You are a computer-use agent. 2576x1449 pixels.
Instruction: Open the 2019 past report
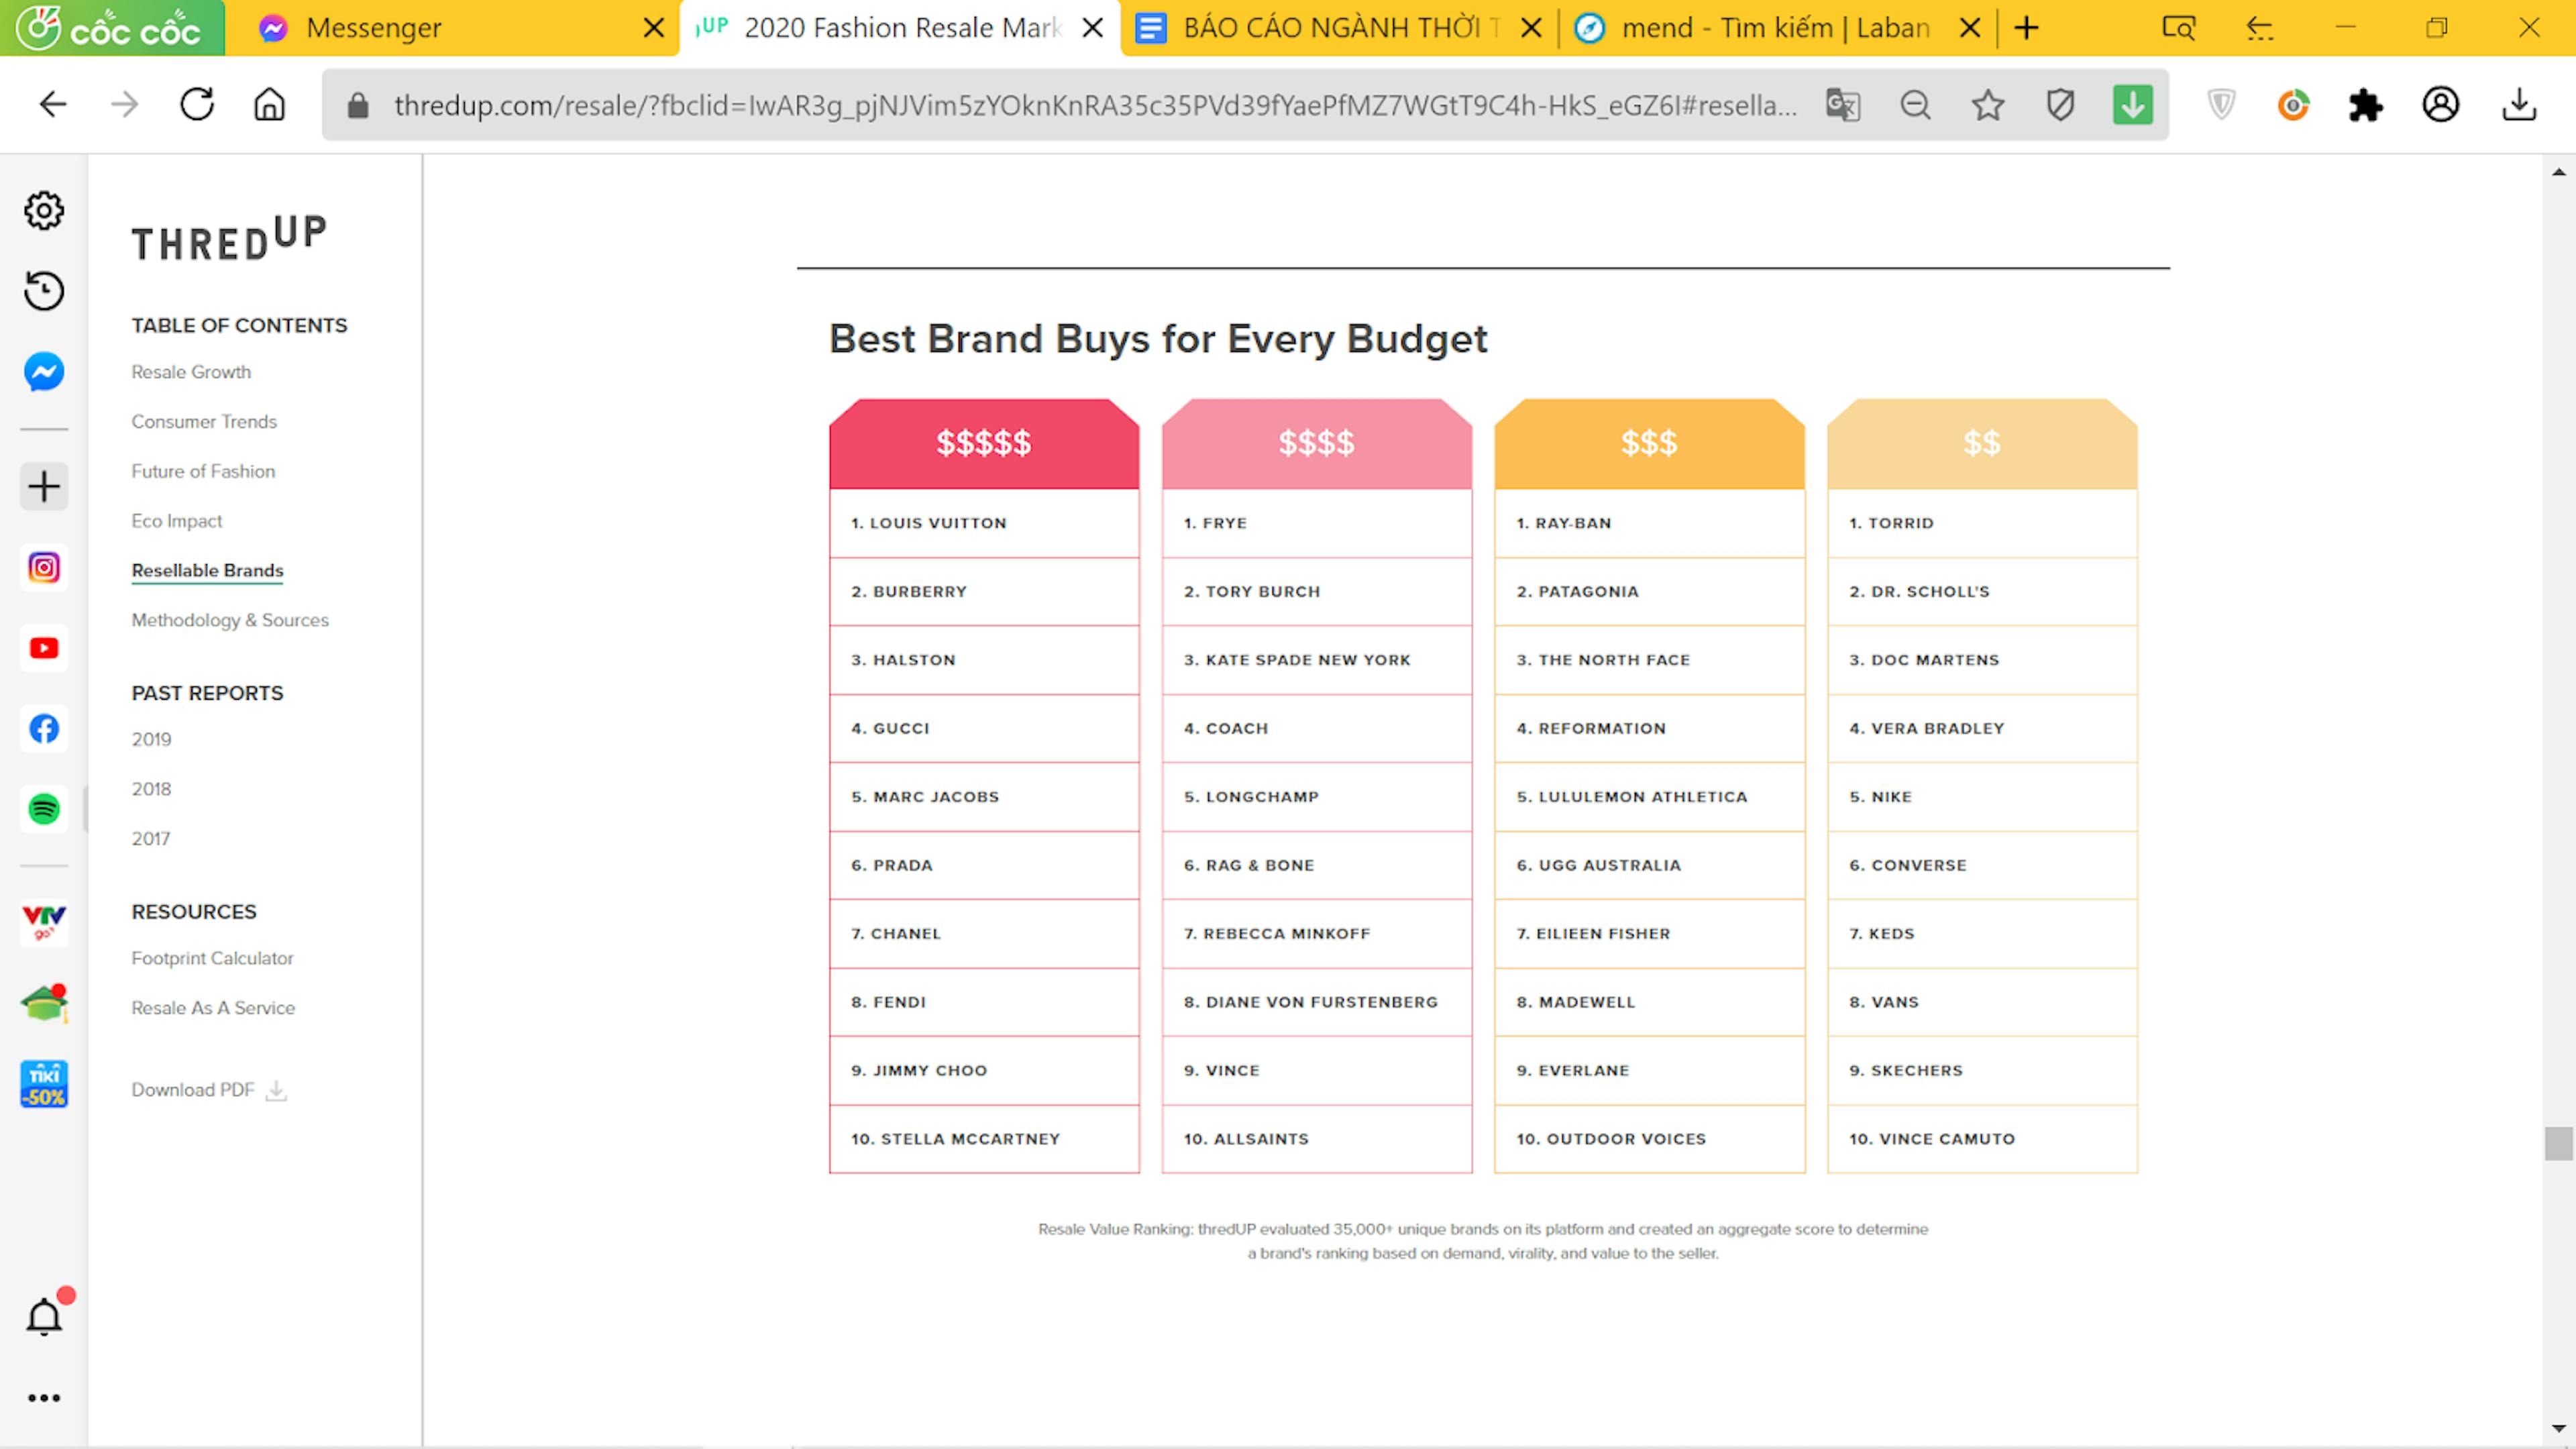point(151,739)
